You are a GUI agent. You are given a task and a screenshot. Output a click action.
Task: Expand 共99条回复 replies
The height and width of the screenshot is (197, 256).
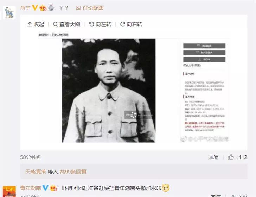coord(73,172)
